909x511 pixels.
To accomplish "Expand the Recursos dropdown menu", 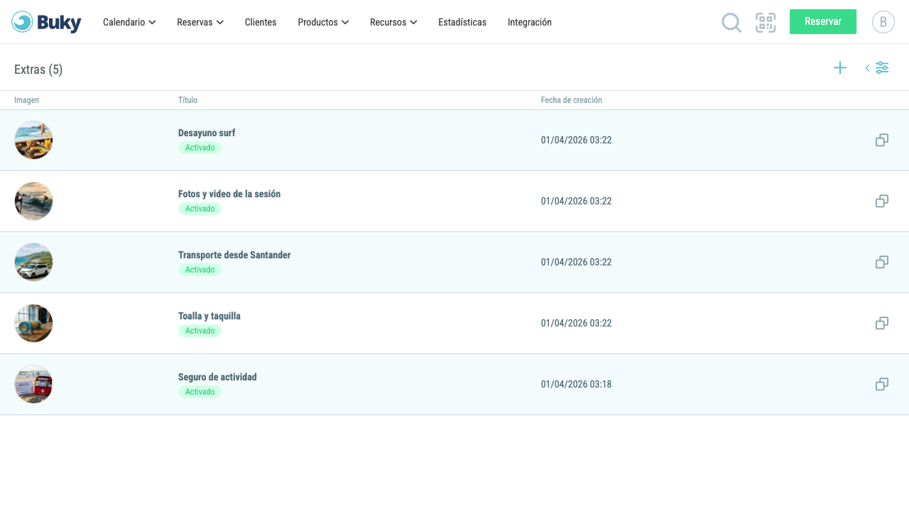I will pyautogui.click(x=393, y=22).
